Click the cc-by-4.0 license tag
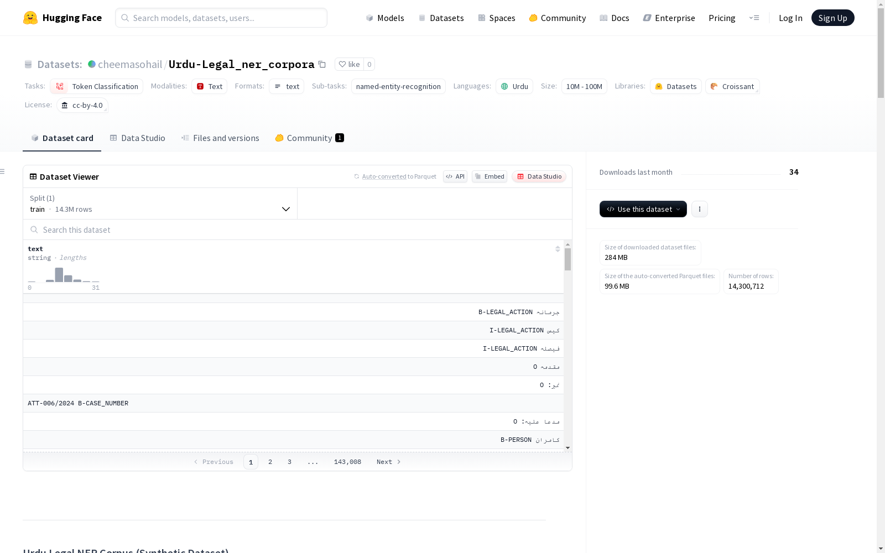Image resolution: width=885 pixels, height=553 pixels. [82, 105]
